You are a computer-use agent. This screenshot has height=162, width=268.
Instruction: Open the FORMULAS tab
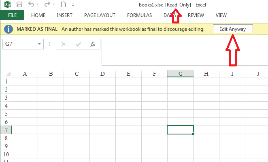coord(140,15)
